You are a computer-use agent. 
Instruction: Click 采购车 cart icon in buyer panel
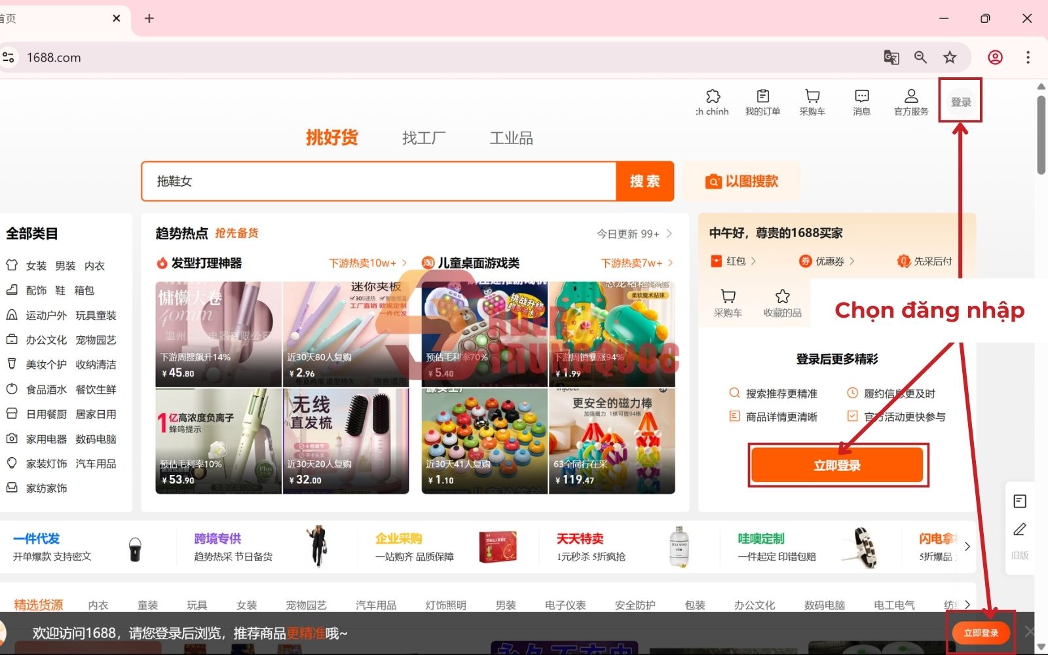(x=728, y=296)
